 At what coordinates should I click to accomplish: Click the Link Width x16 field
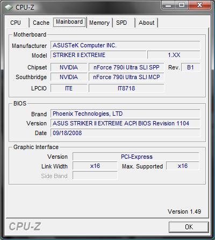pyautogui.click(x=95, y=166)
